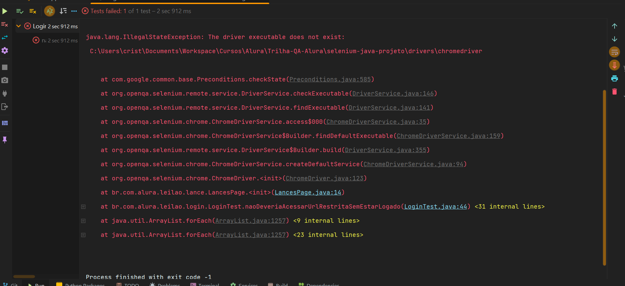This screenshot has height=286, width=625.
Task: Switch to the Python Packages tab
Action: (x=80, y=285)
